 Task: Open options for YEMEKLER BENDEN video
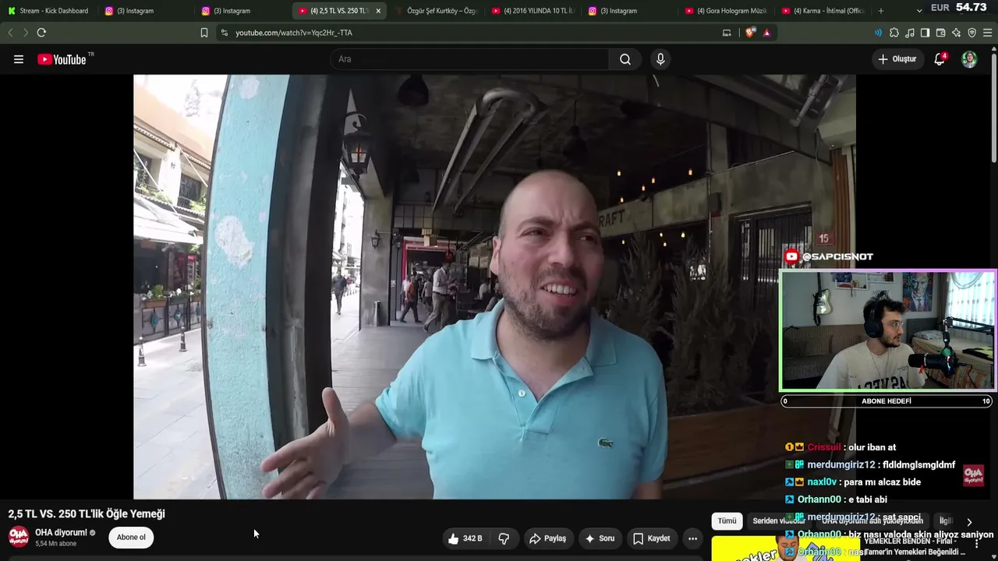tap(976, 544)
